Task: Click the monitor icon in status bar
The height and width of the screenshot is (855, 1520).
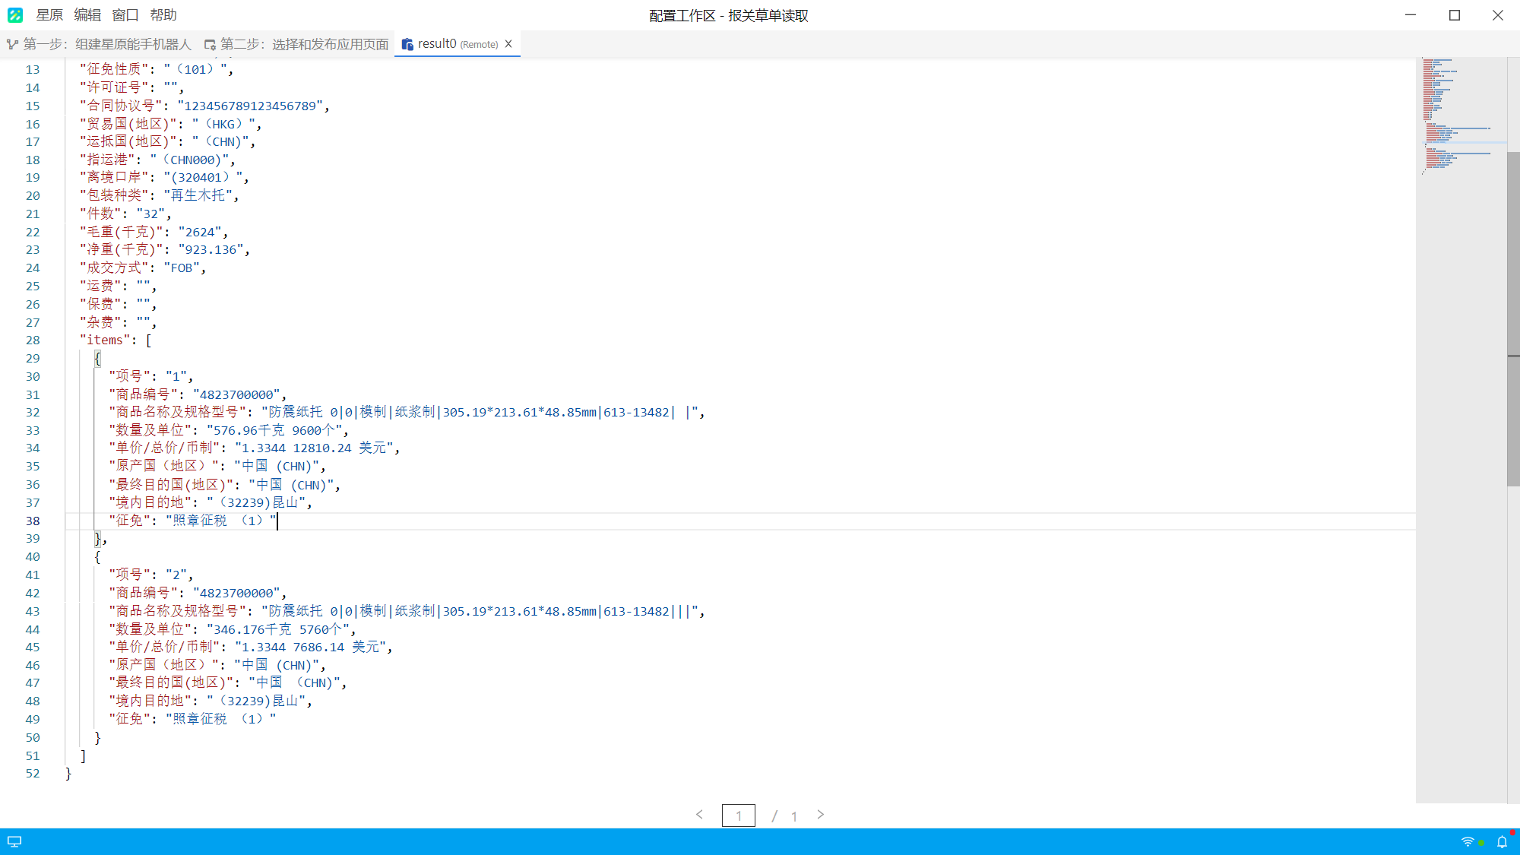Action: point(14,841)
